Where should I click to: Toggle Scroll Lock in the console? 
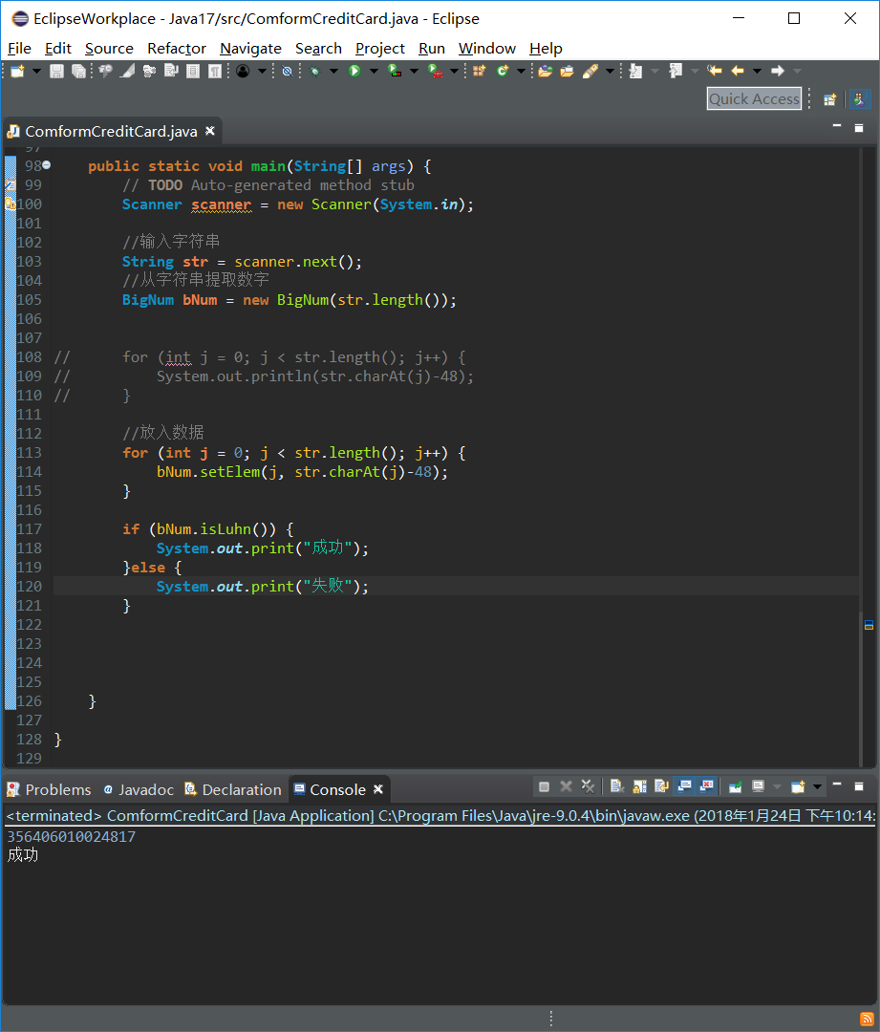[639, 786]
